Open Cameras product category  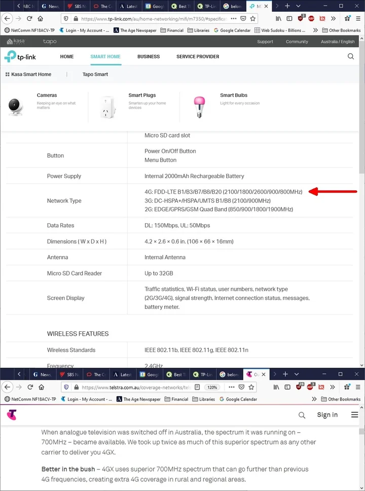(x=47, y=95)
